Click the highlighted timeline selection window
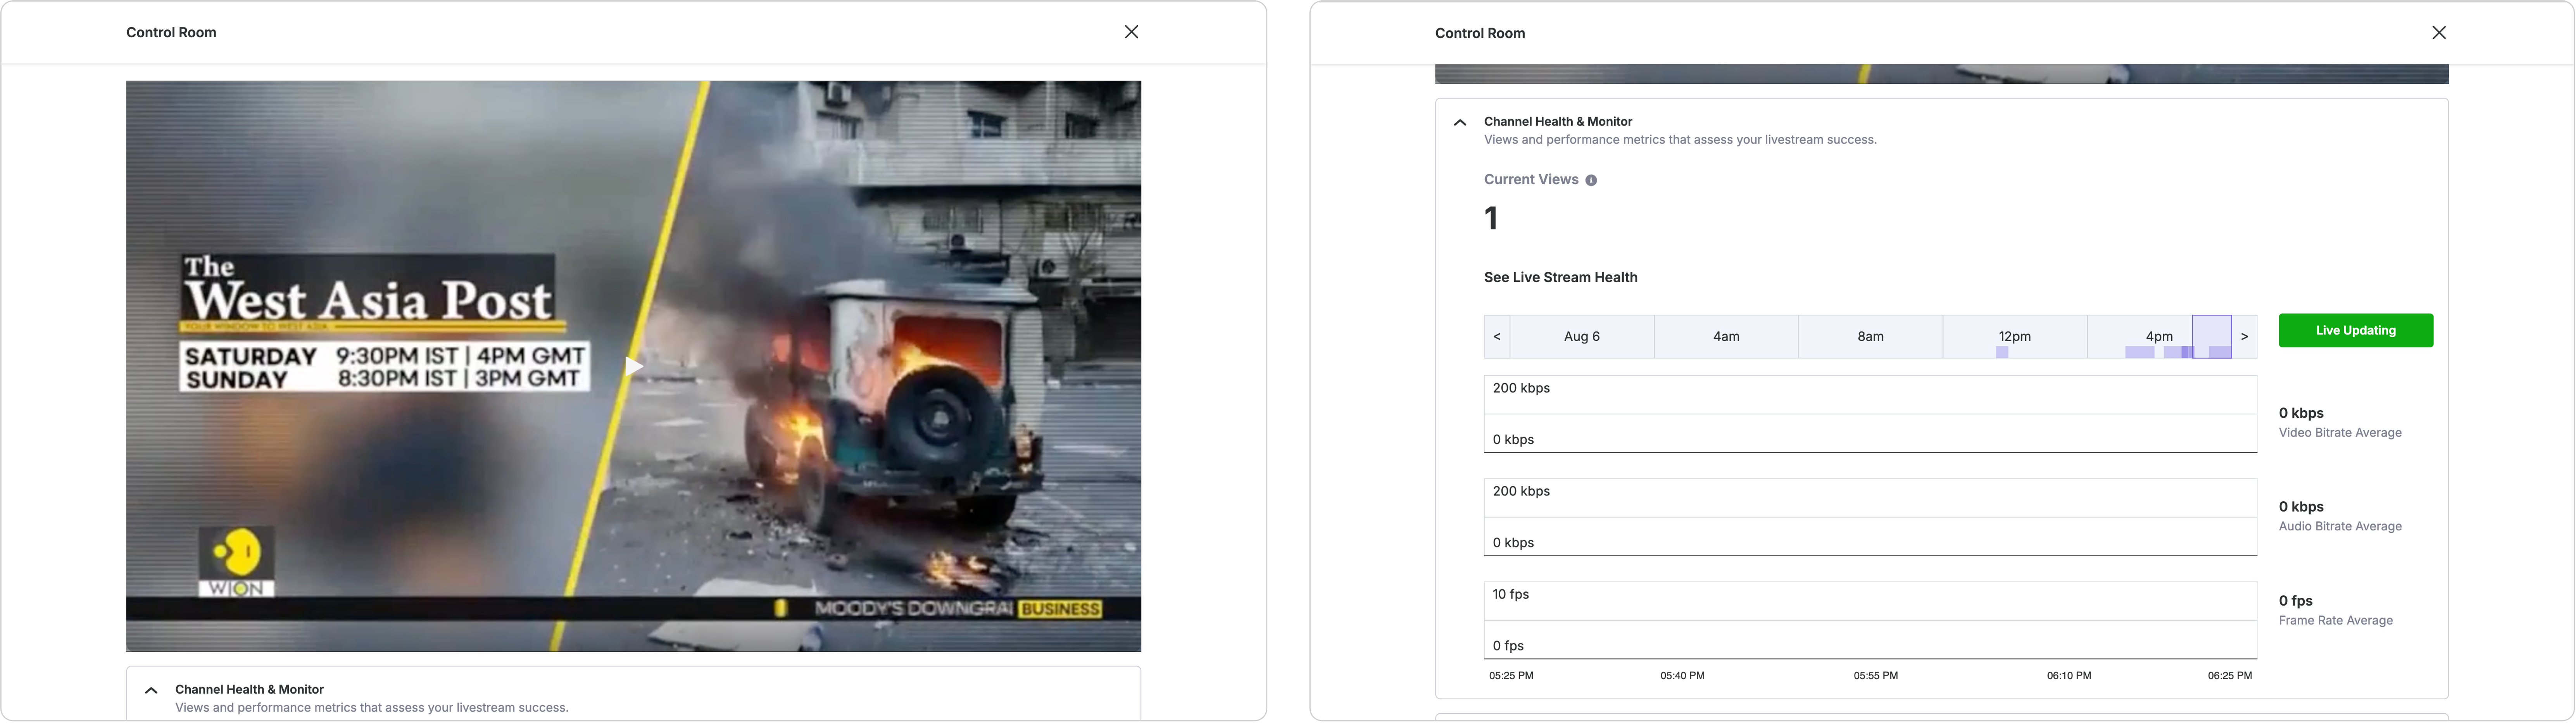 coord(2212,337)
